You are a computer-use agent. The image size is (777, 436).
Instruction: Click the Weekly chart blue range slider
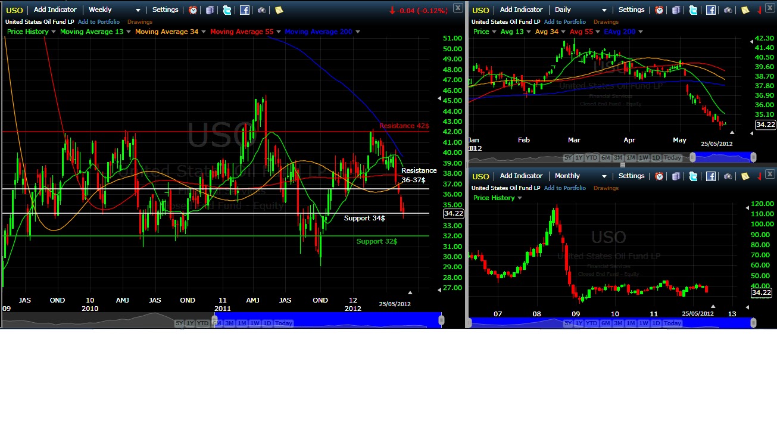click(x=327, y=320)
